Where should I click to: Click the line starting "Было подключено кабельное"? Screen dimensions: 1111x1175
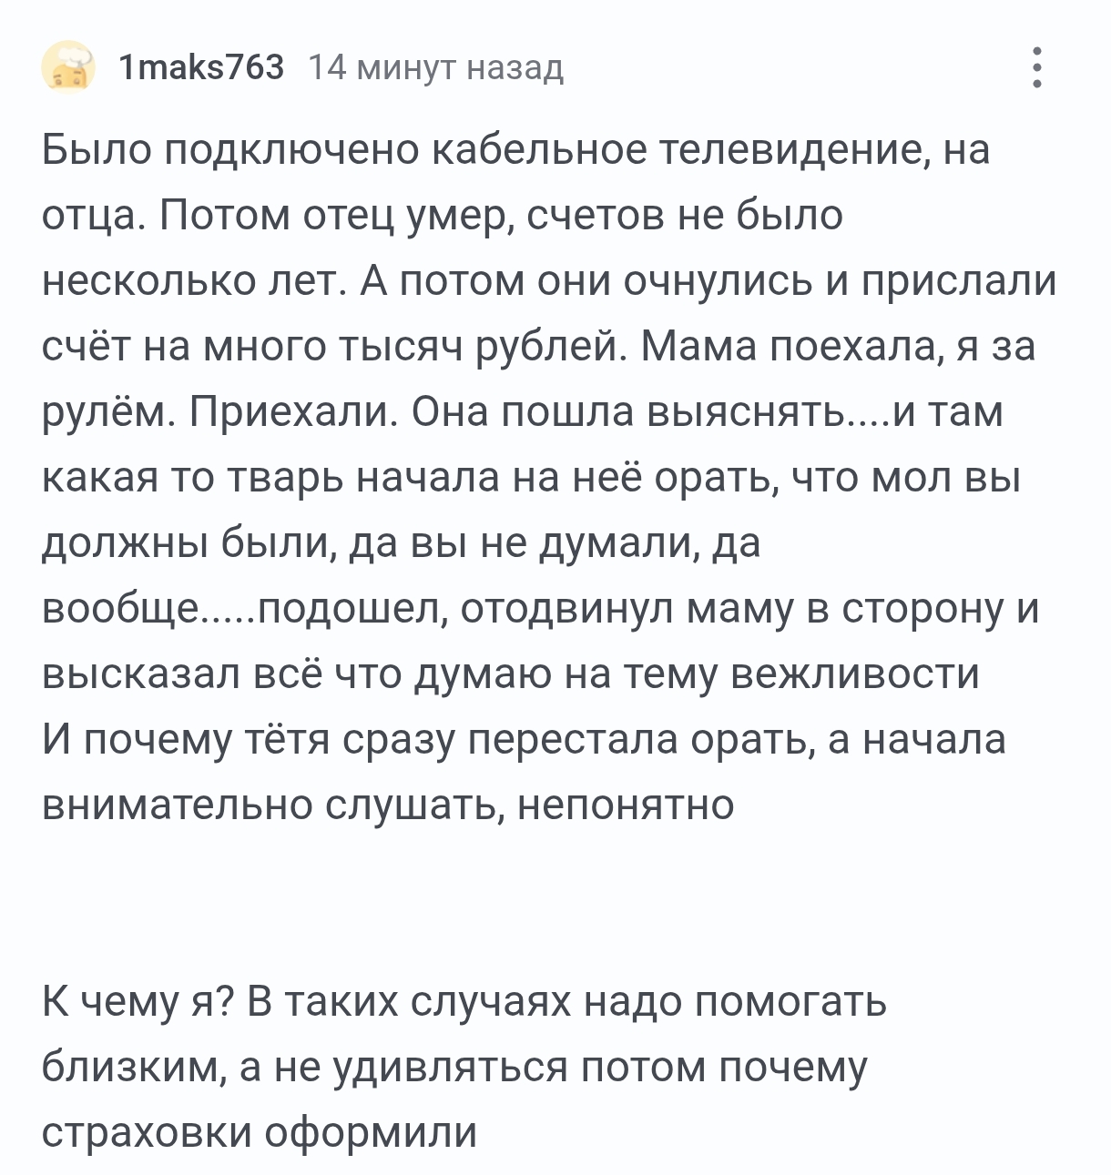coord(515,150)
